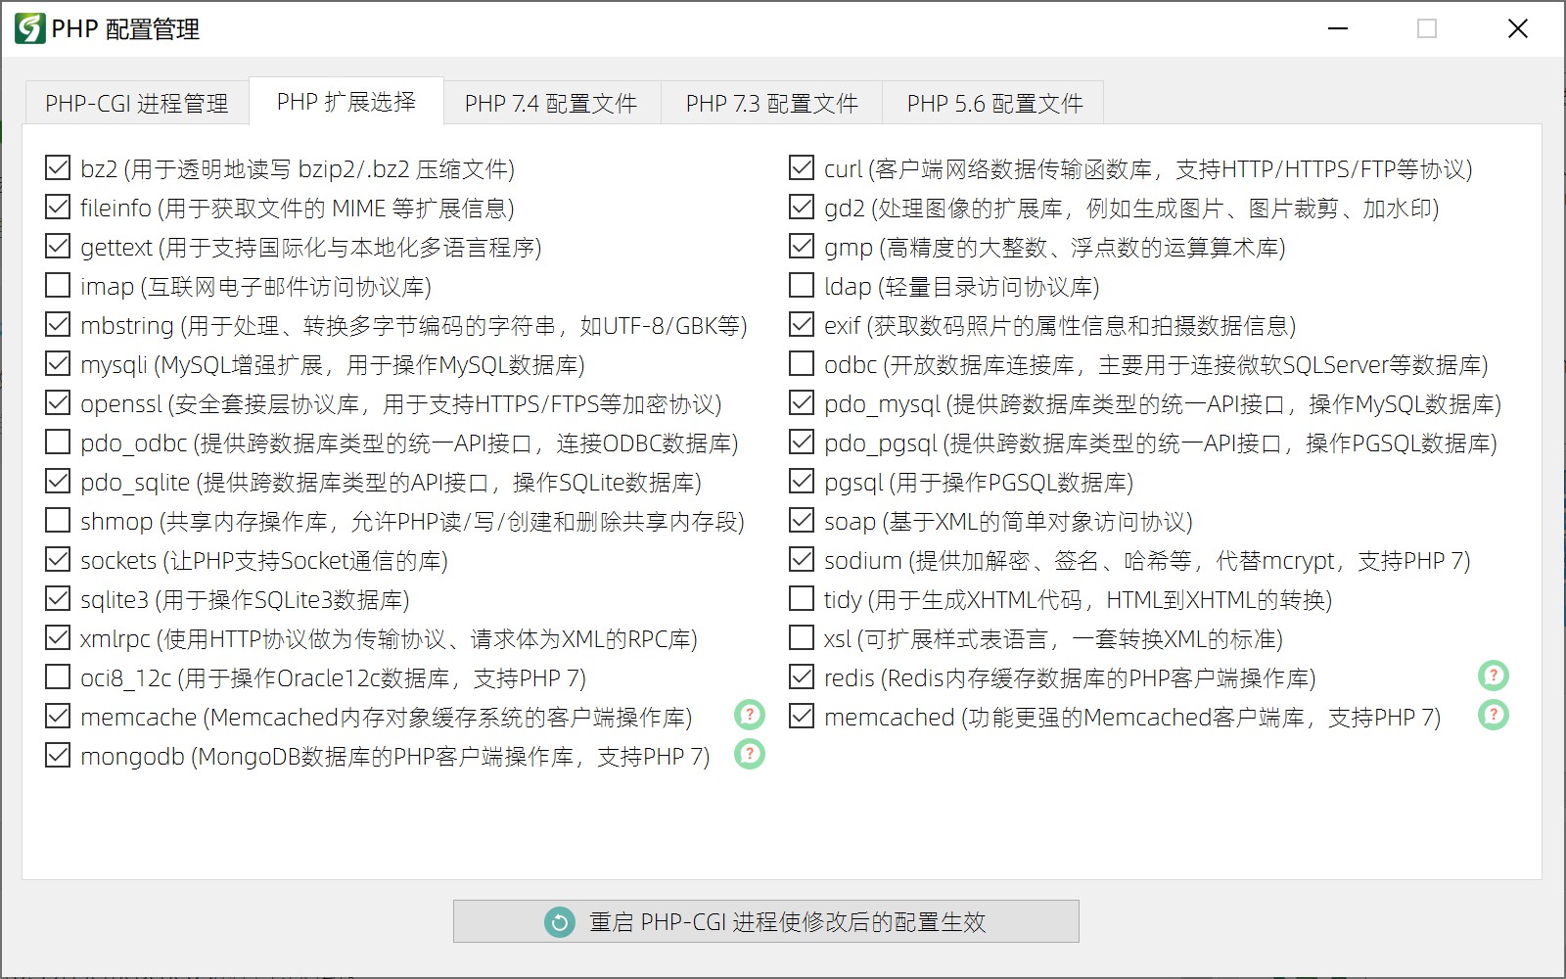This screenshot has height=979, width=1566.
Task: Turn on the xsl extension checkbox
Action: point(802,638)
